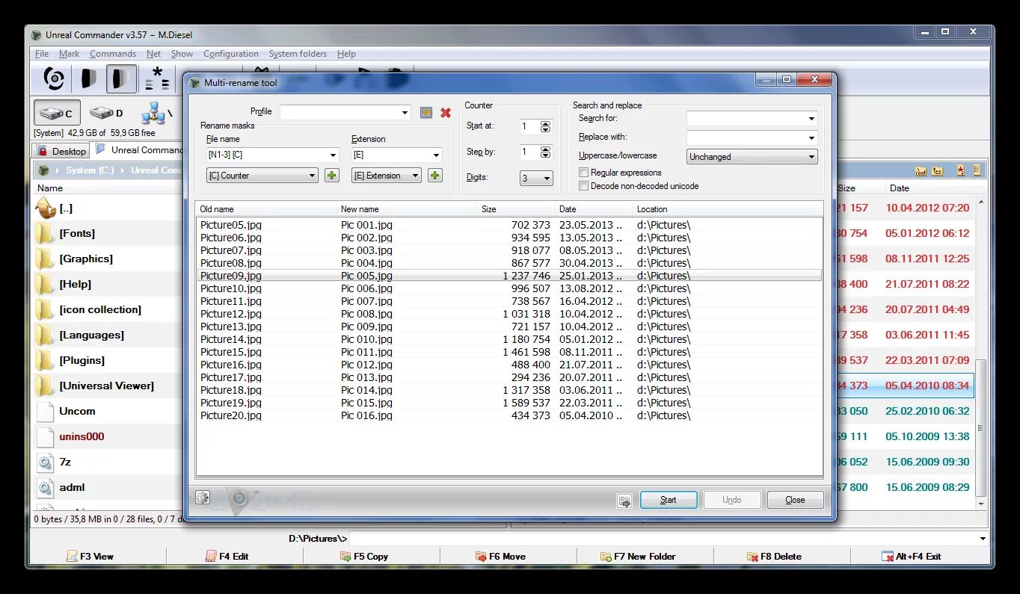Click Step by spinner control

[x=546, y=152]
